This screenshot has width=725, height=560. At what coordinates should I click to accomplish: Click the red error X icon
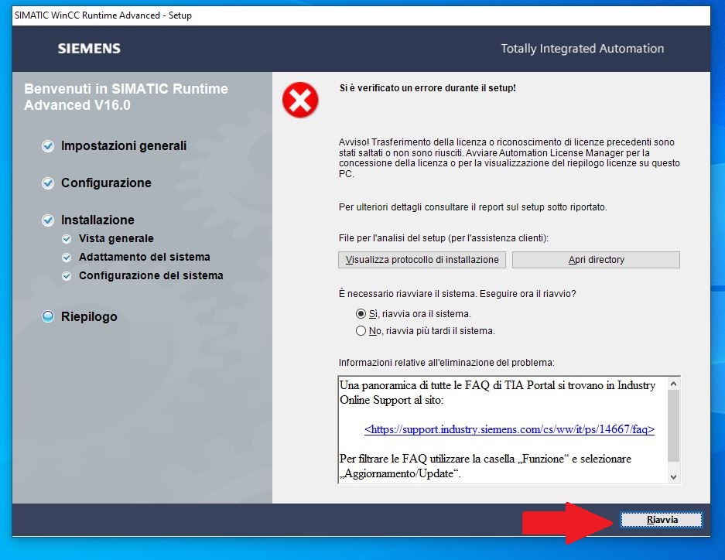pyautogui.click(x=300, y=100)
